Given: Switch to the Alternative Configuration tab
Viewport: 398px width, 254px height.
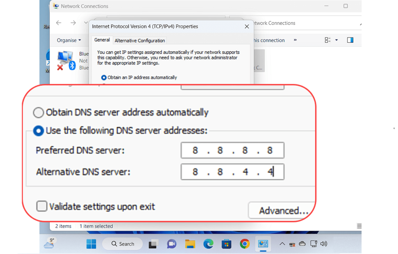Looking at the screenshot, I should point(140,40).
